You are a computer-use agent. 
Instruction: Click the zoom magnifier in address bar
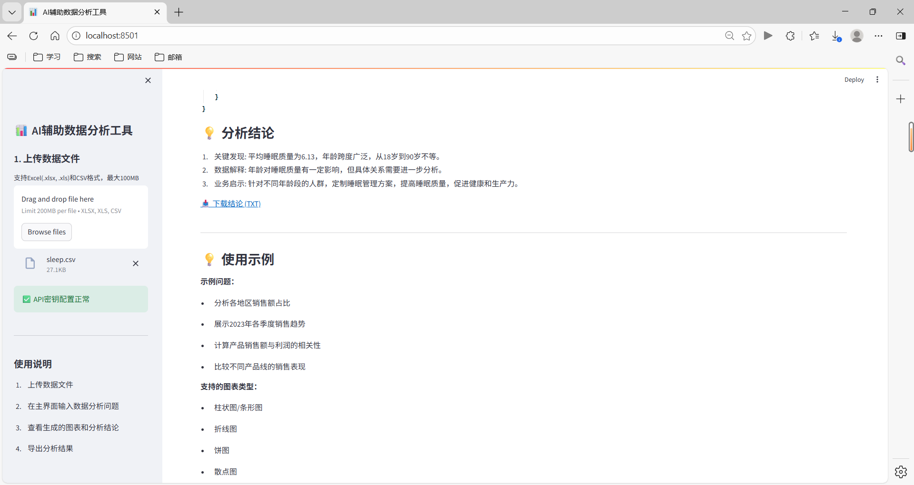pyautogui.click(x=729, y=36)
